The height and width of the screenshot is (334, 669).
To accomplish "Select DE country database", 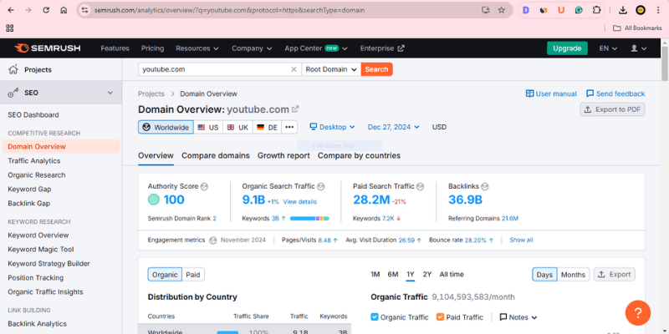I will point(267,127).
